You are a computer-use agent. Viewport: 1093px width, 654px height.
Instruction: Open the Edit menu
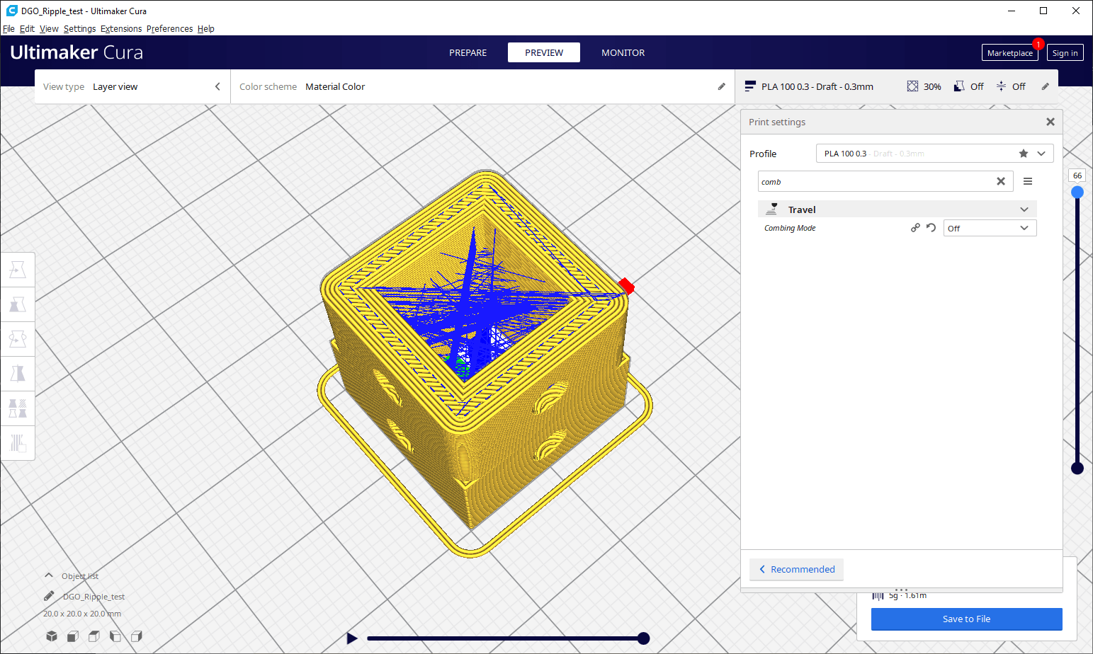pos(27,29)
